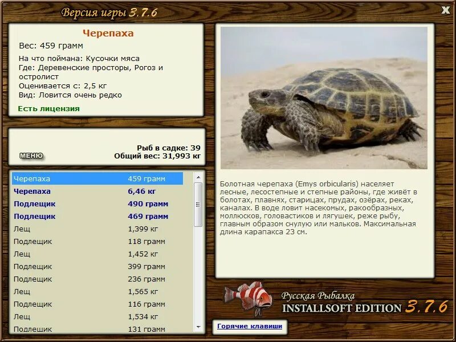Select the Подлещик 236 грамм row
456x342 pixels.
point(97,279)
